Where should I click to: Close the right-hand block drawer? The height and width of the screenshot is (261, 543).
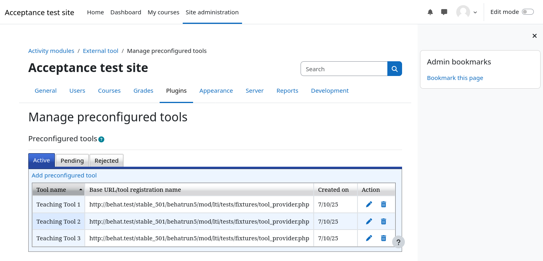534,36
